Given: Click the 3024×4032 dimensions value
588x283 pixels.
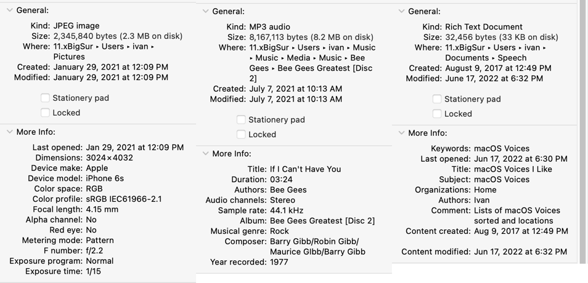Looking at the screenshot, I should coord(109,158).
